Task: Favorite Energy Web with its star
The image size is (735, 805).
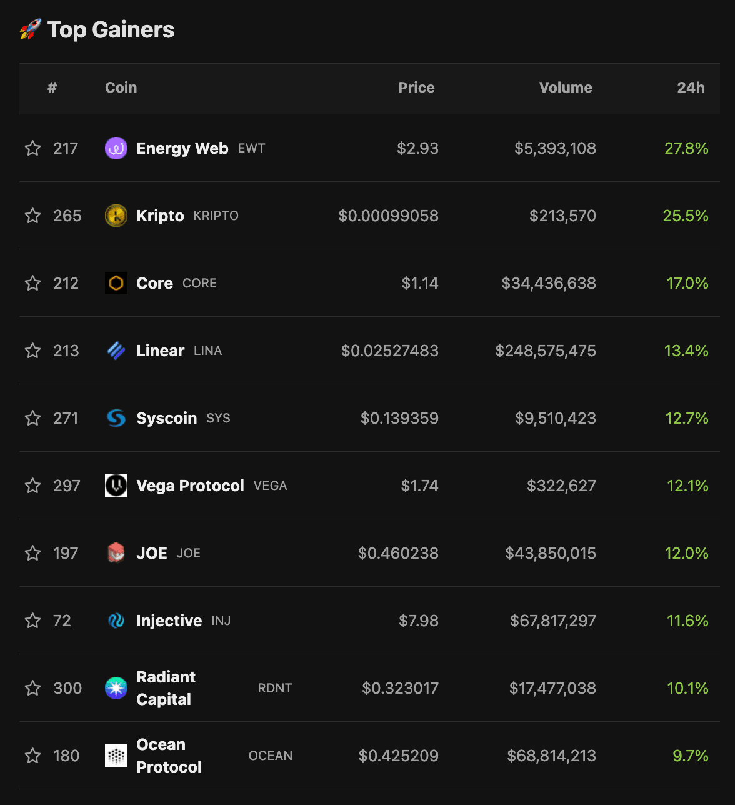Action: pos(32,148)
